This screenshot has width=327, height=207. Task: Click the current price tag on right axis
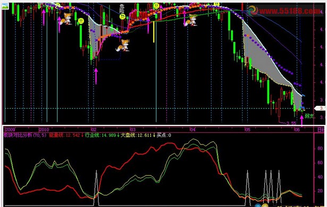320,108
